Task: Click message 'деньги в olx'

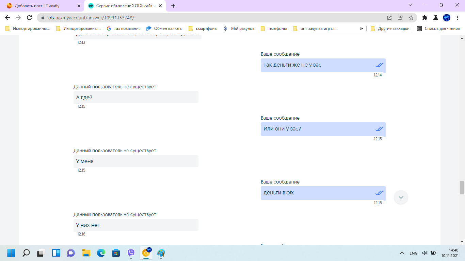Action: click(323, 193)
